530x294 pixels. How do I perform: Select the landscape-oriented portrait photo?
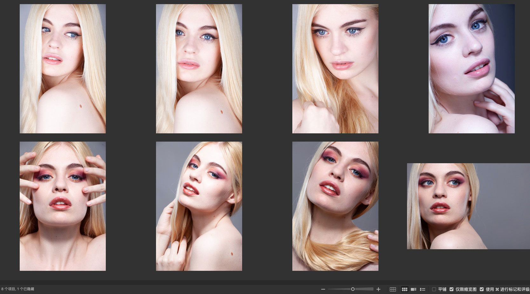(x=468, y=206)
